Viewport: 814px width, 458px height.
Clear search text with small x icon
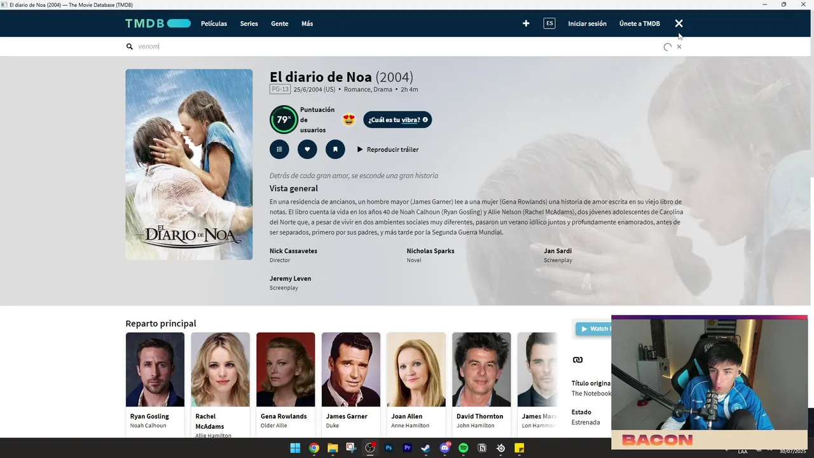click(679, 46)
